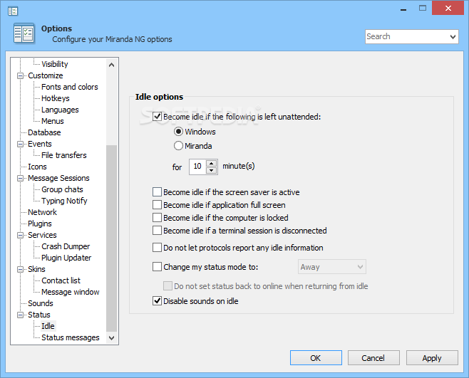
Task: Click the Cancel button
Action: click(373, 357)
